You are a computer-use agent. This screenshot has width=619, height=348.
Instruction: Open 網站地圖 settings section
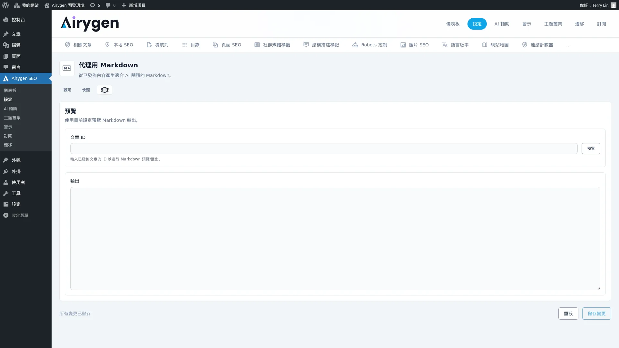coord(495,45)
